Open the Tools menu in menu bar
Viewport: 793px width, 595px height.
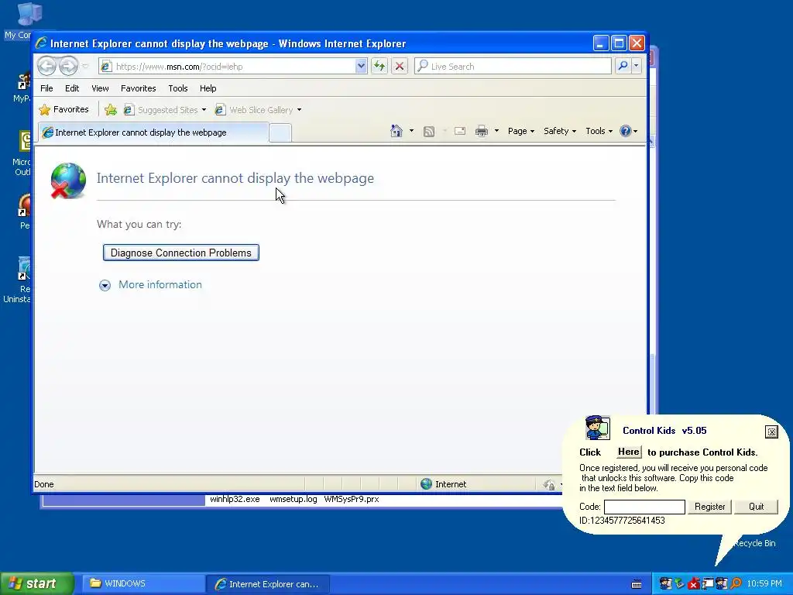pos(178,88)
